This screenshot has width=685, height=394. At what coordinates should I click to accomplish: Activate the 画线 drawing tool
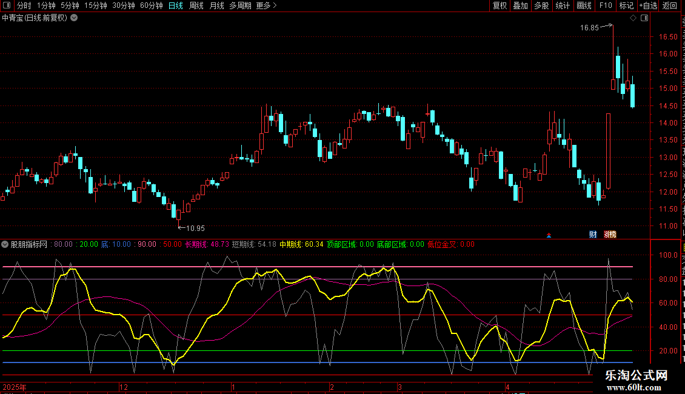point(584,5)
